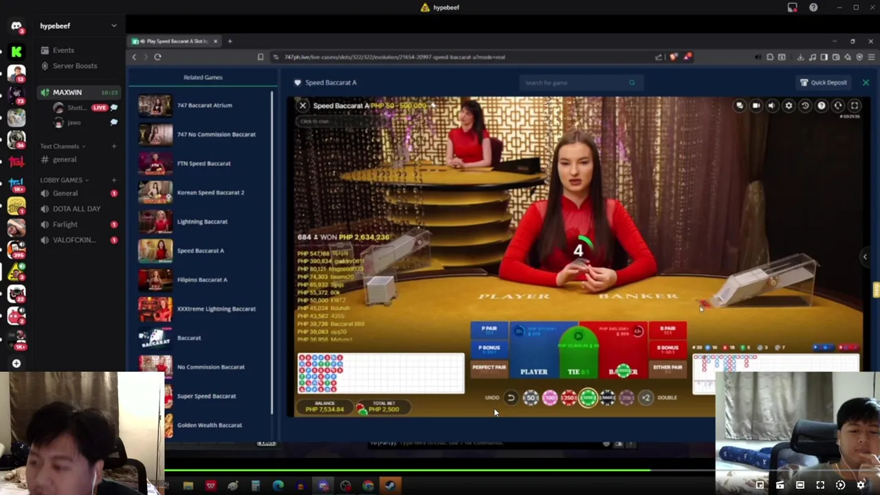Expand the hypebeef server dropdown
This screenshot has height=495, width=880.
[x=113, y=26]
